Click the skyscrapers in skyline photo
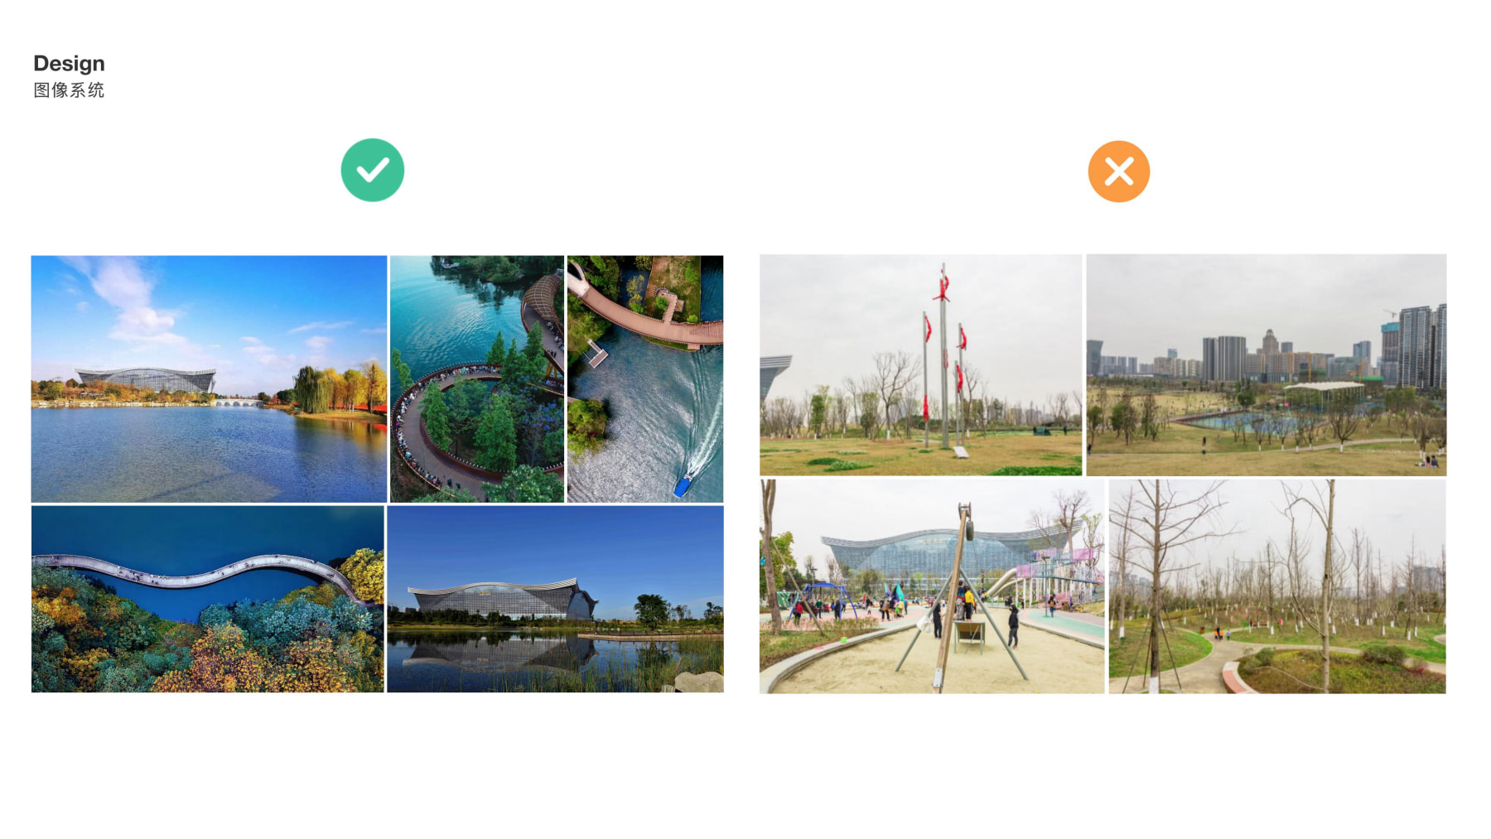 (x=1418, y=346)
